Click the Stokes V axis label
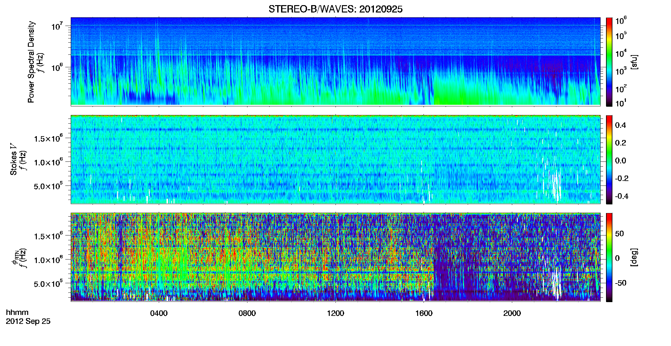671x346 pixels. (x=14, y=159)
